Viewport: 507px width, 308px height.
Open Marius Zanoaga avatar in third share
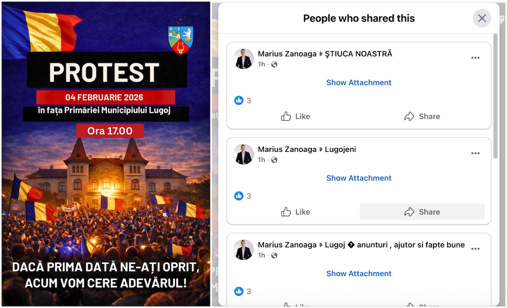(x=244, y=250)
